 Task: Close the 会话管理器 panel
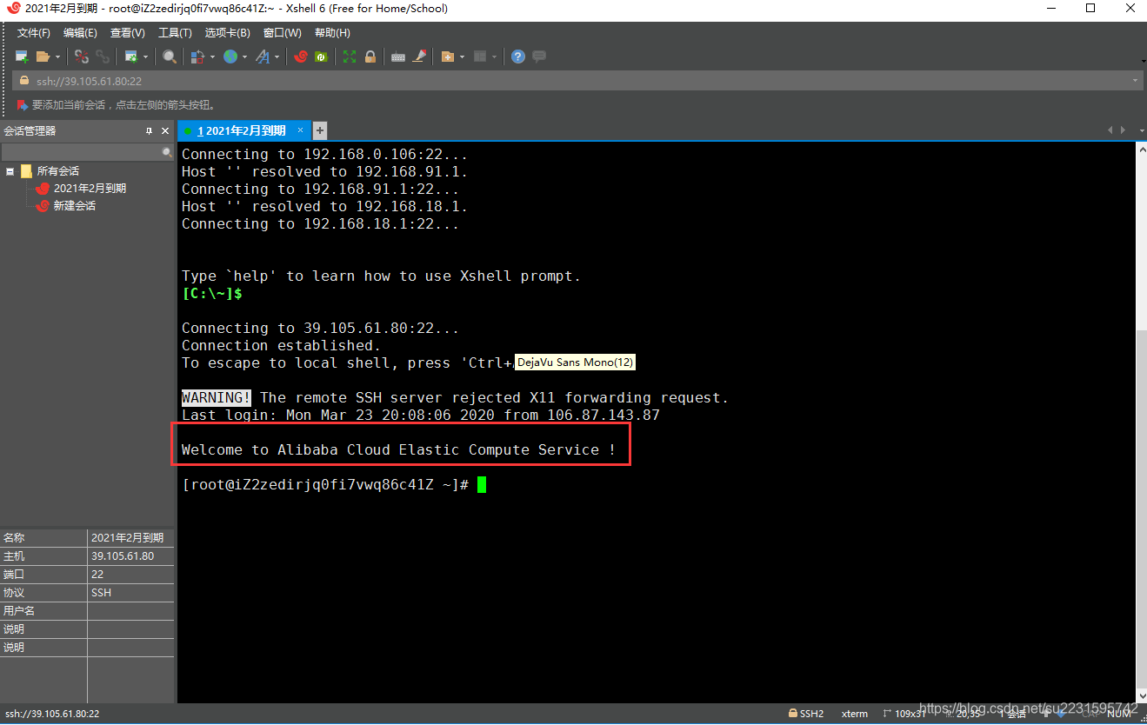tap(165, 130)
